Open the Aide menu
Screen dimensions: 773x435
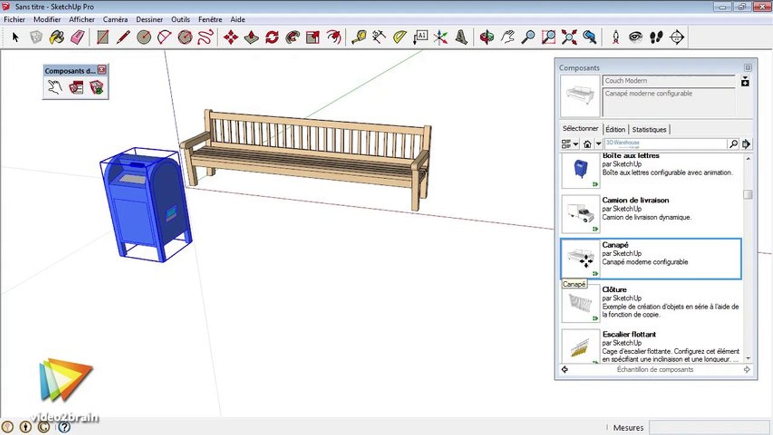pos(238,19)
